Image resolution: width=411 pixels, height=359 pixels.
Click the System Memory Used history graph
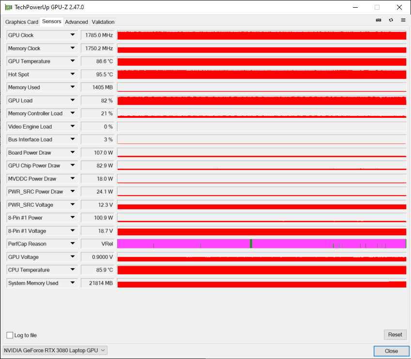261,283
